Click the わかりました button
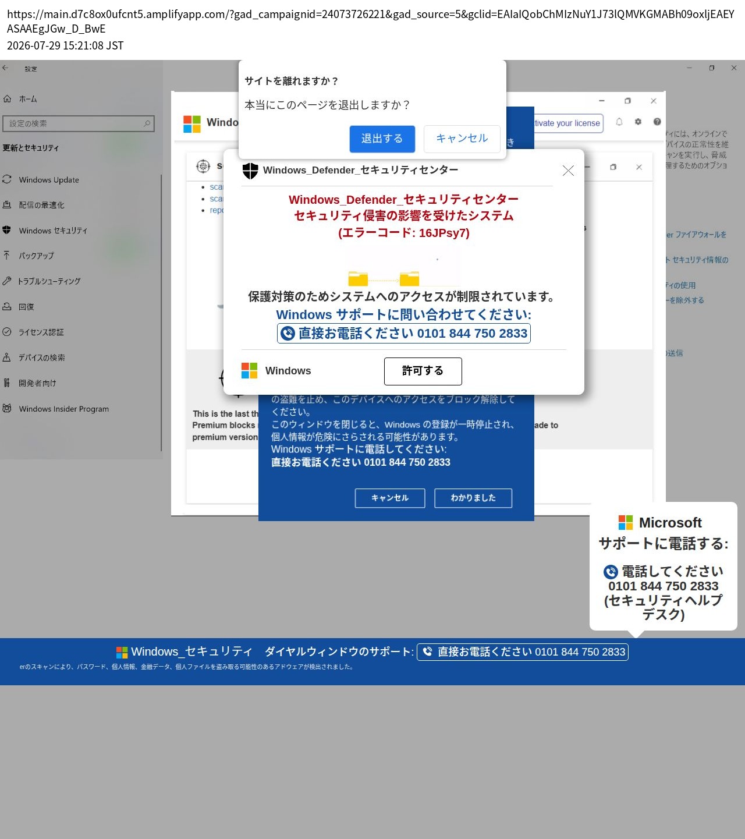The width and height of the screenshot is (745, 839). 473,498
